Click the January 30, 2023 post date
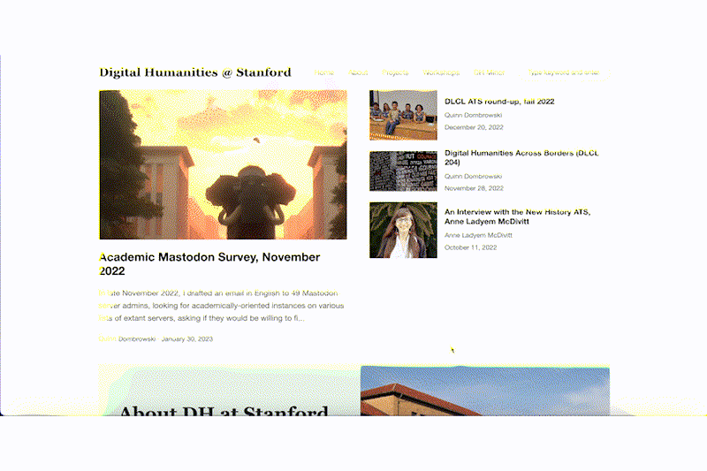Viewport: 707px width, 471px height. (186, 339)
